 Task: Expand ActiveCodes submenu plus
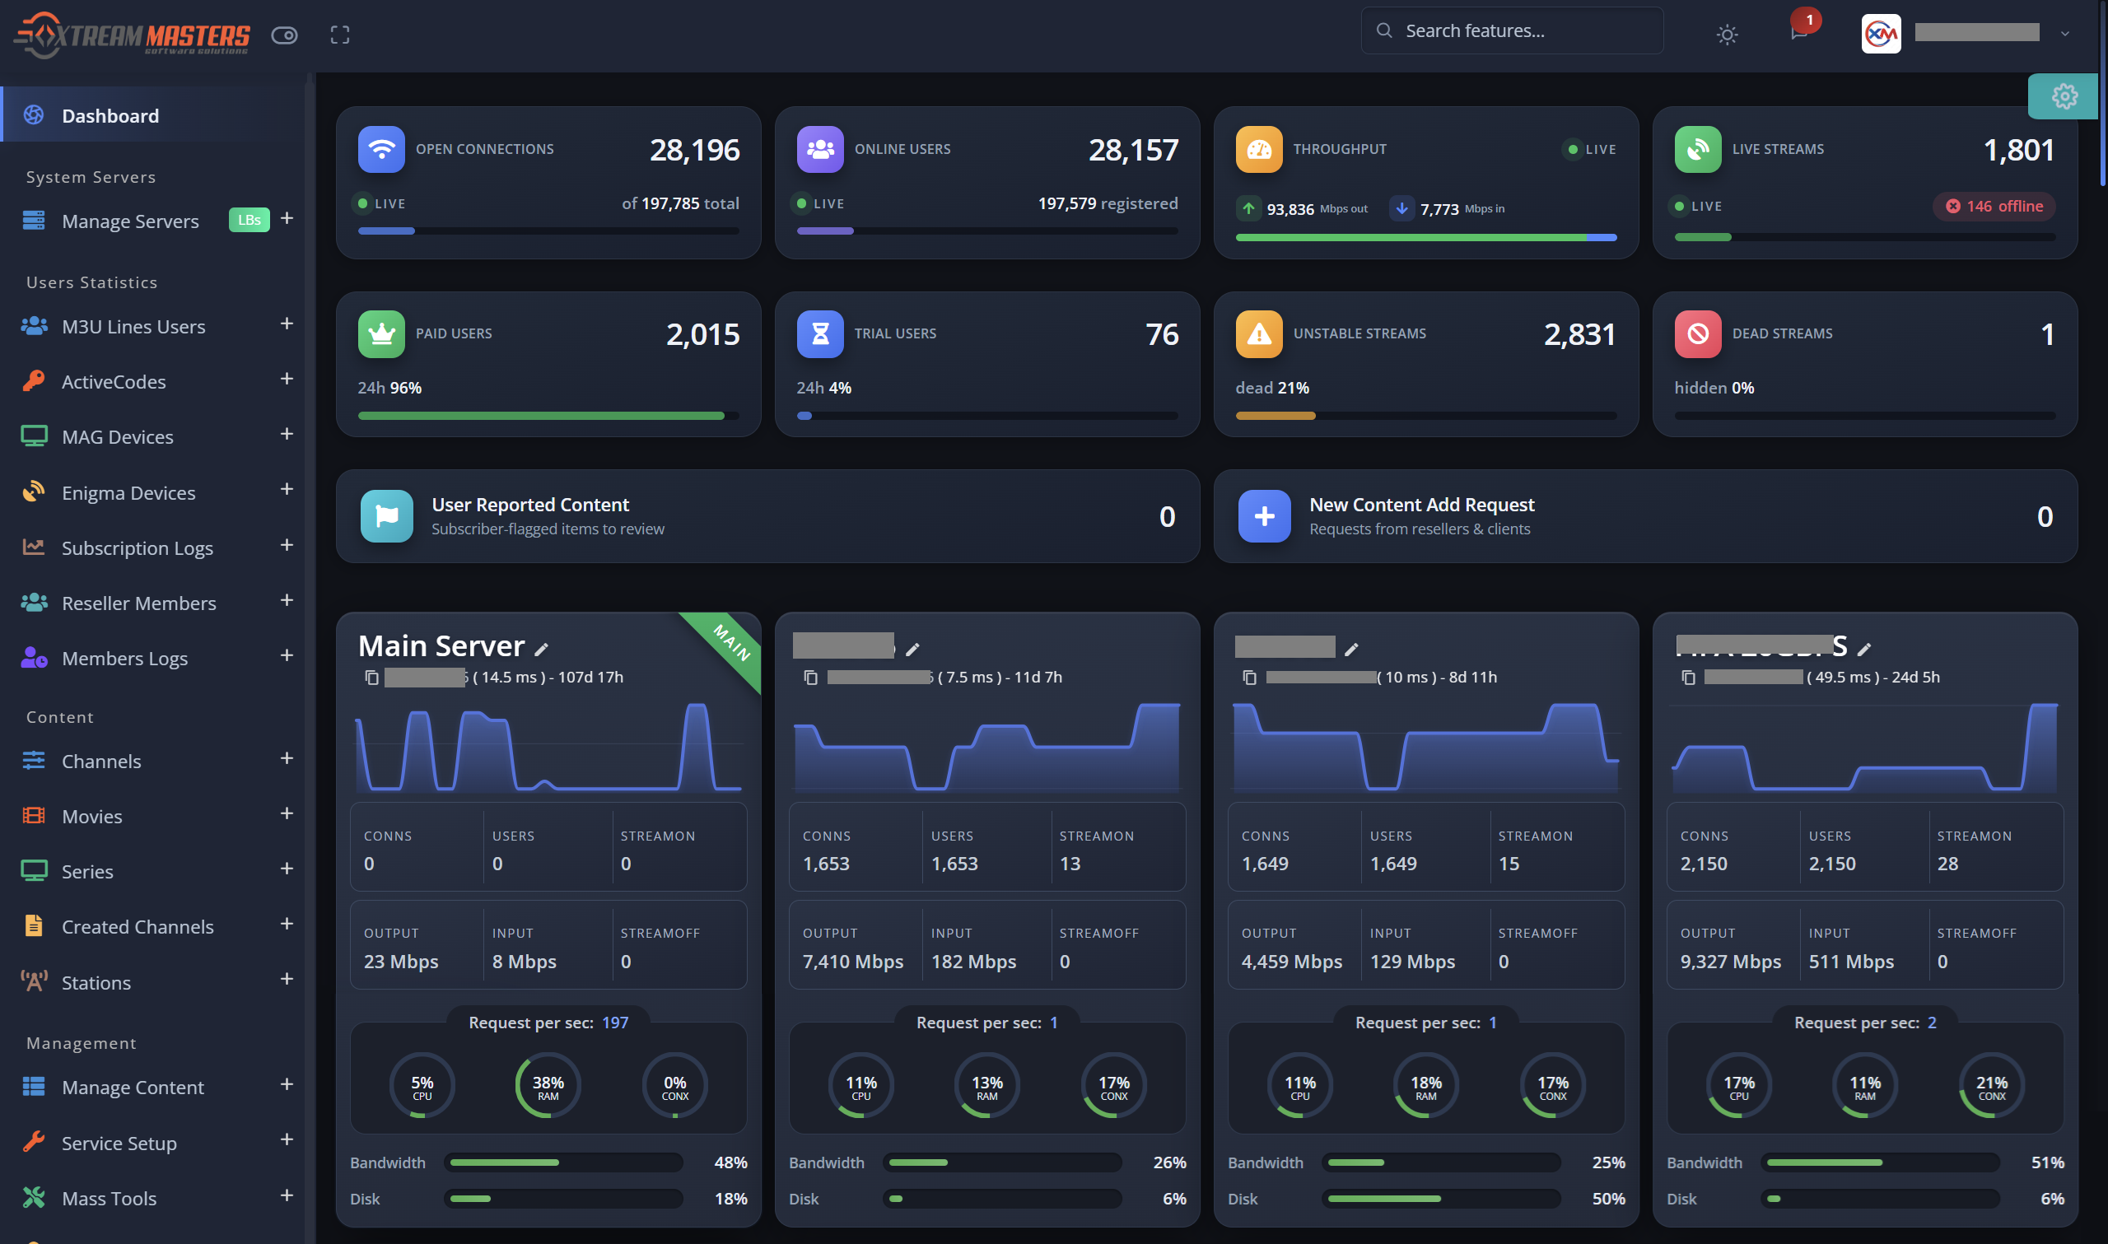pyautogui.click(x=287, y=379)
